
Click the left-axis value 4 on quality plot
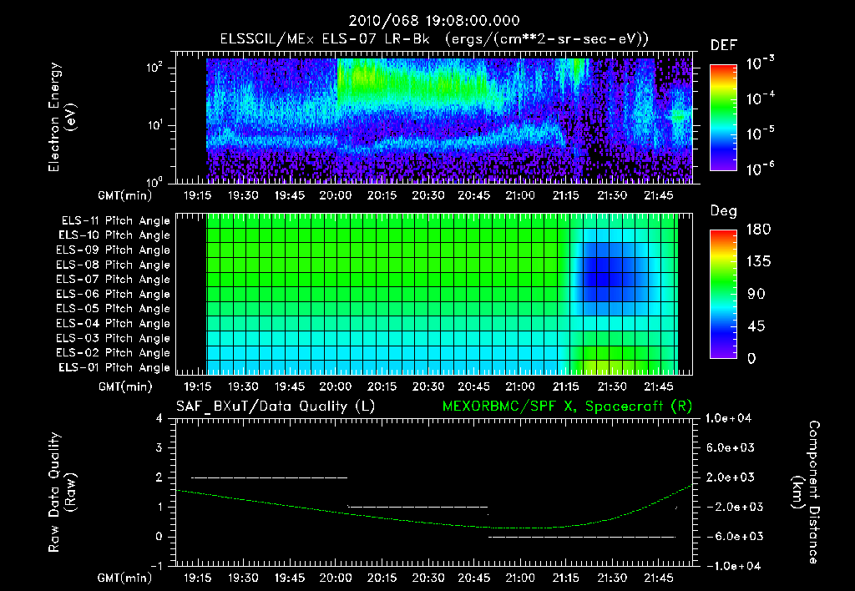tap(159, 418)
